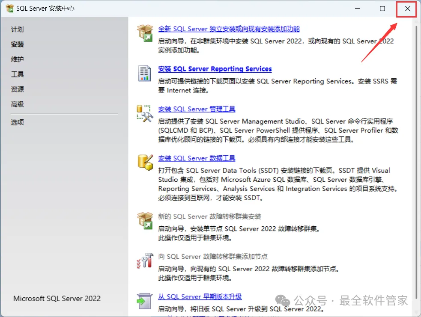The height and width of the screenshot is (317, 421).
Task: Click 向 SQL Server 故障转移群集添加节点
Action: (x=213, y=257)
